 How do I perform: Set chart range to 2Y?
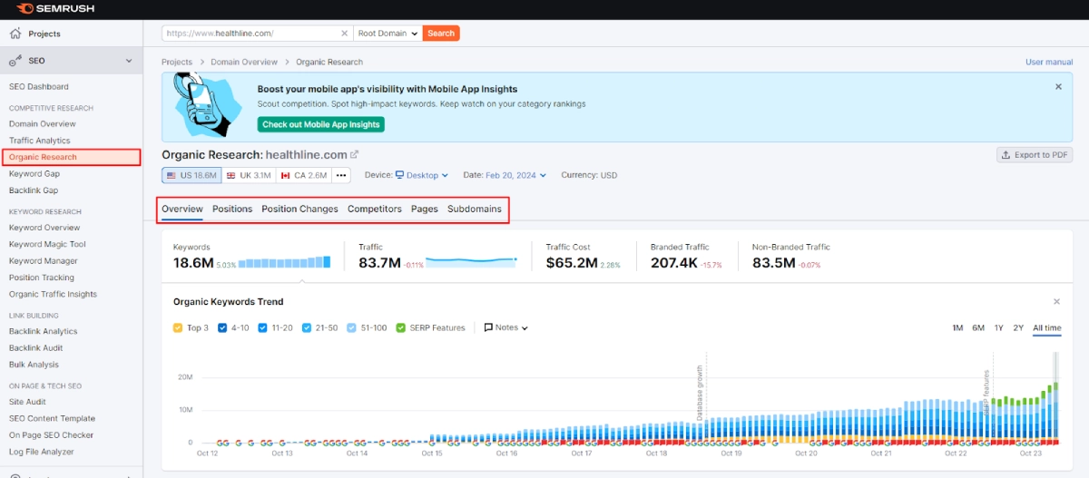(1018, 328)
